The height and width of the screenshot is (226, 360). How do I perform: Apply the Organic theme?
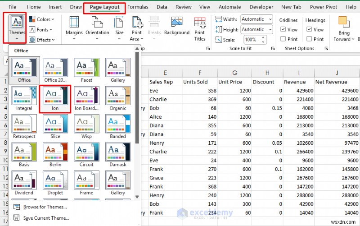[118, 98]
